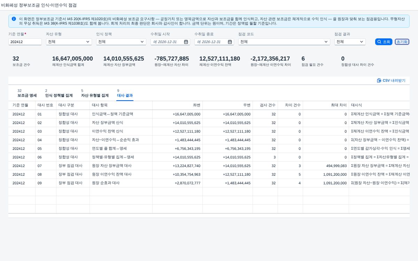Select the 원장 순효과 대사 row
This screenshot has width=418, height=261.
[209, 183]
